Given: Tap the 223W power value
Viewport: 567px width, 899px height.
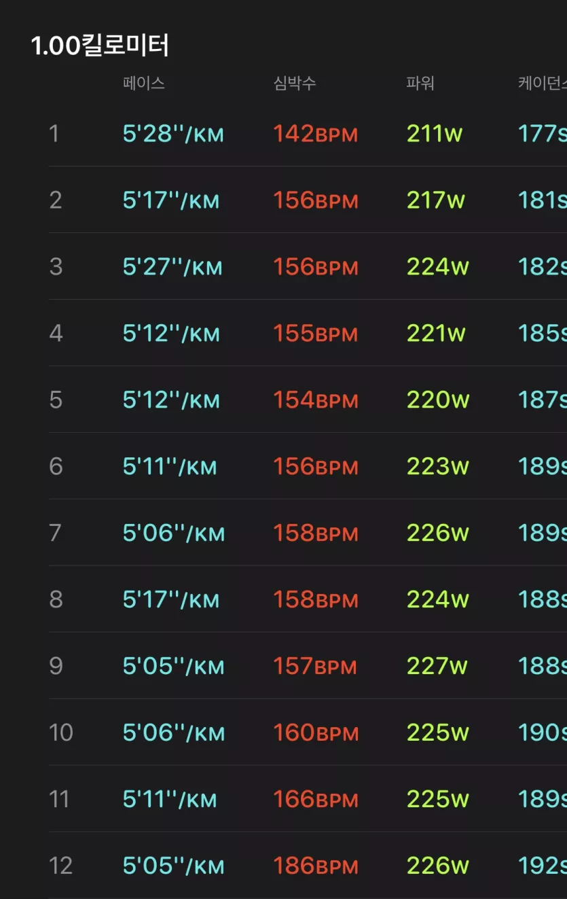Looking at the screenshot, I should pos(438,467).
